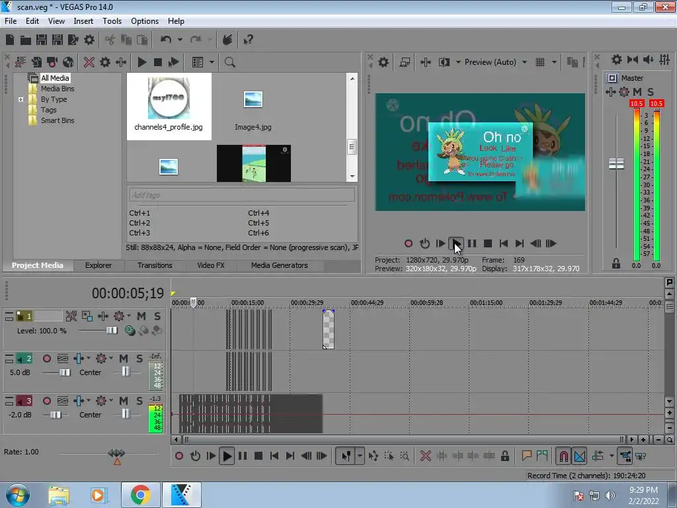This screenshot has height=508, width=677.
Task: Click the timeline Go to End button
Action: click(290, 456)
